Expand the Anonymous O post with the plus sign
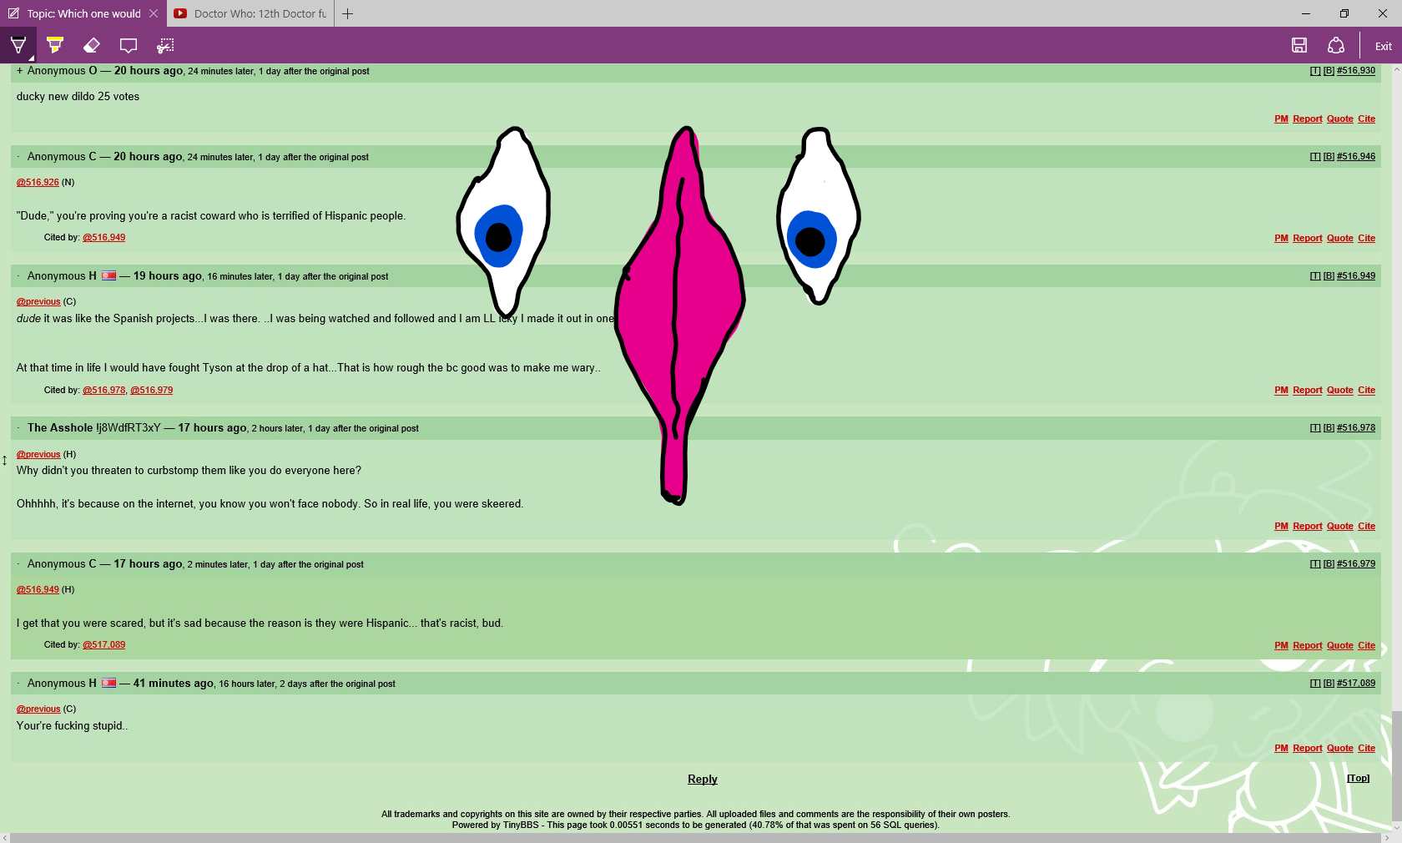 point(19,71)
